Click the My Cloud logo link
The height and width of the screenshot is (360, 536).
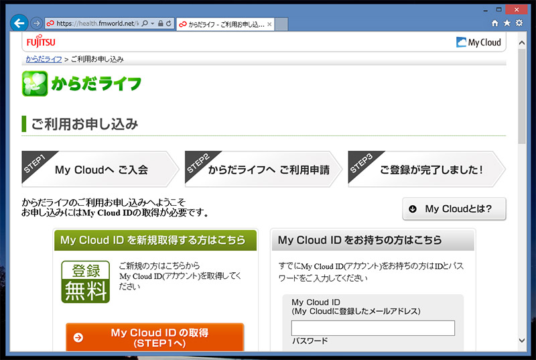pyautogui.click(x=478, y=42)
